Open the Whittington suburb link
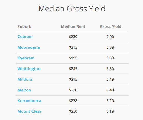The width and height of the screenshot is (143, 120). pyautogui.click(x=29, y=69)
